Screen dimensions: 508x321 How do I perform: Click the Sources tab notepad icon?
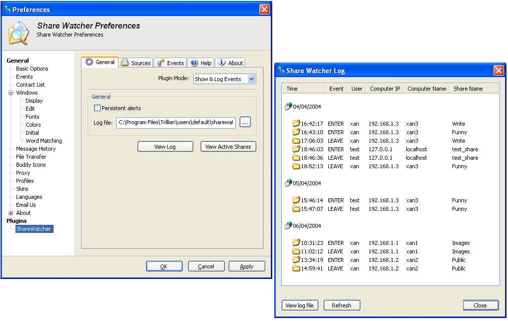click(x=125, y=63)
